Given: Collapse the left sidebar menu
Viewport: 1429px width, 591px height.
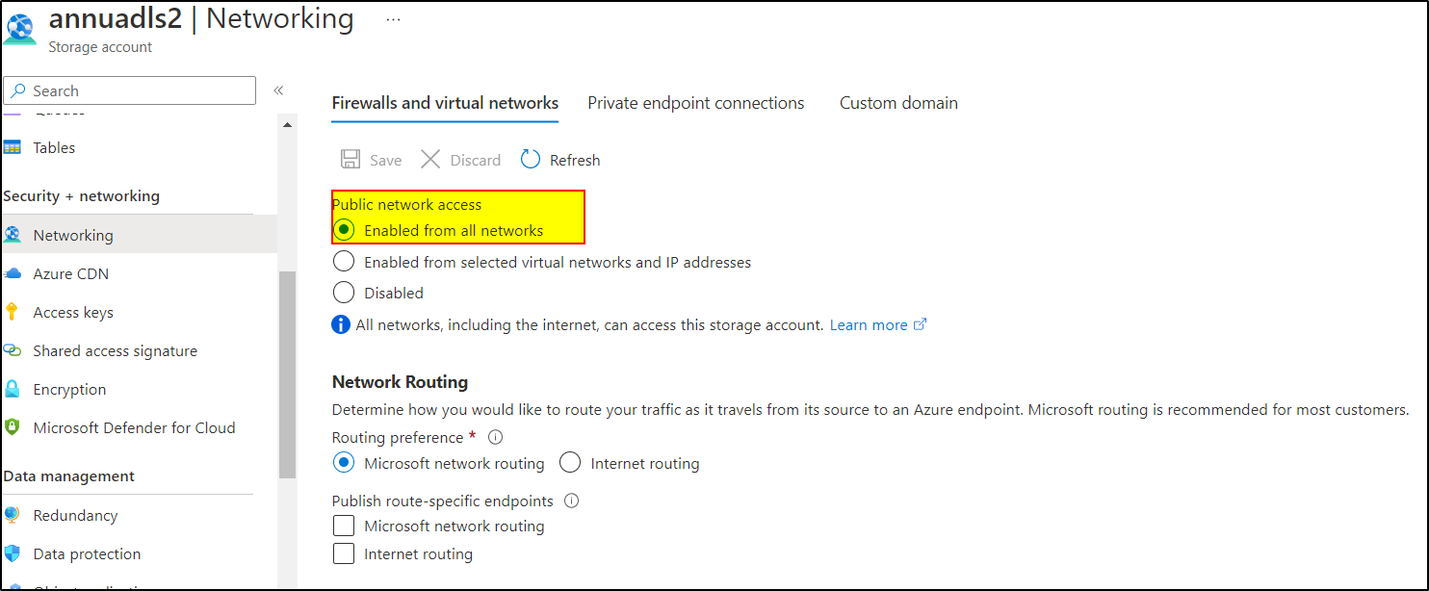Looking at the screenshot, I should click(278, 89).
